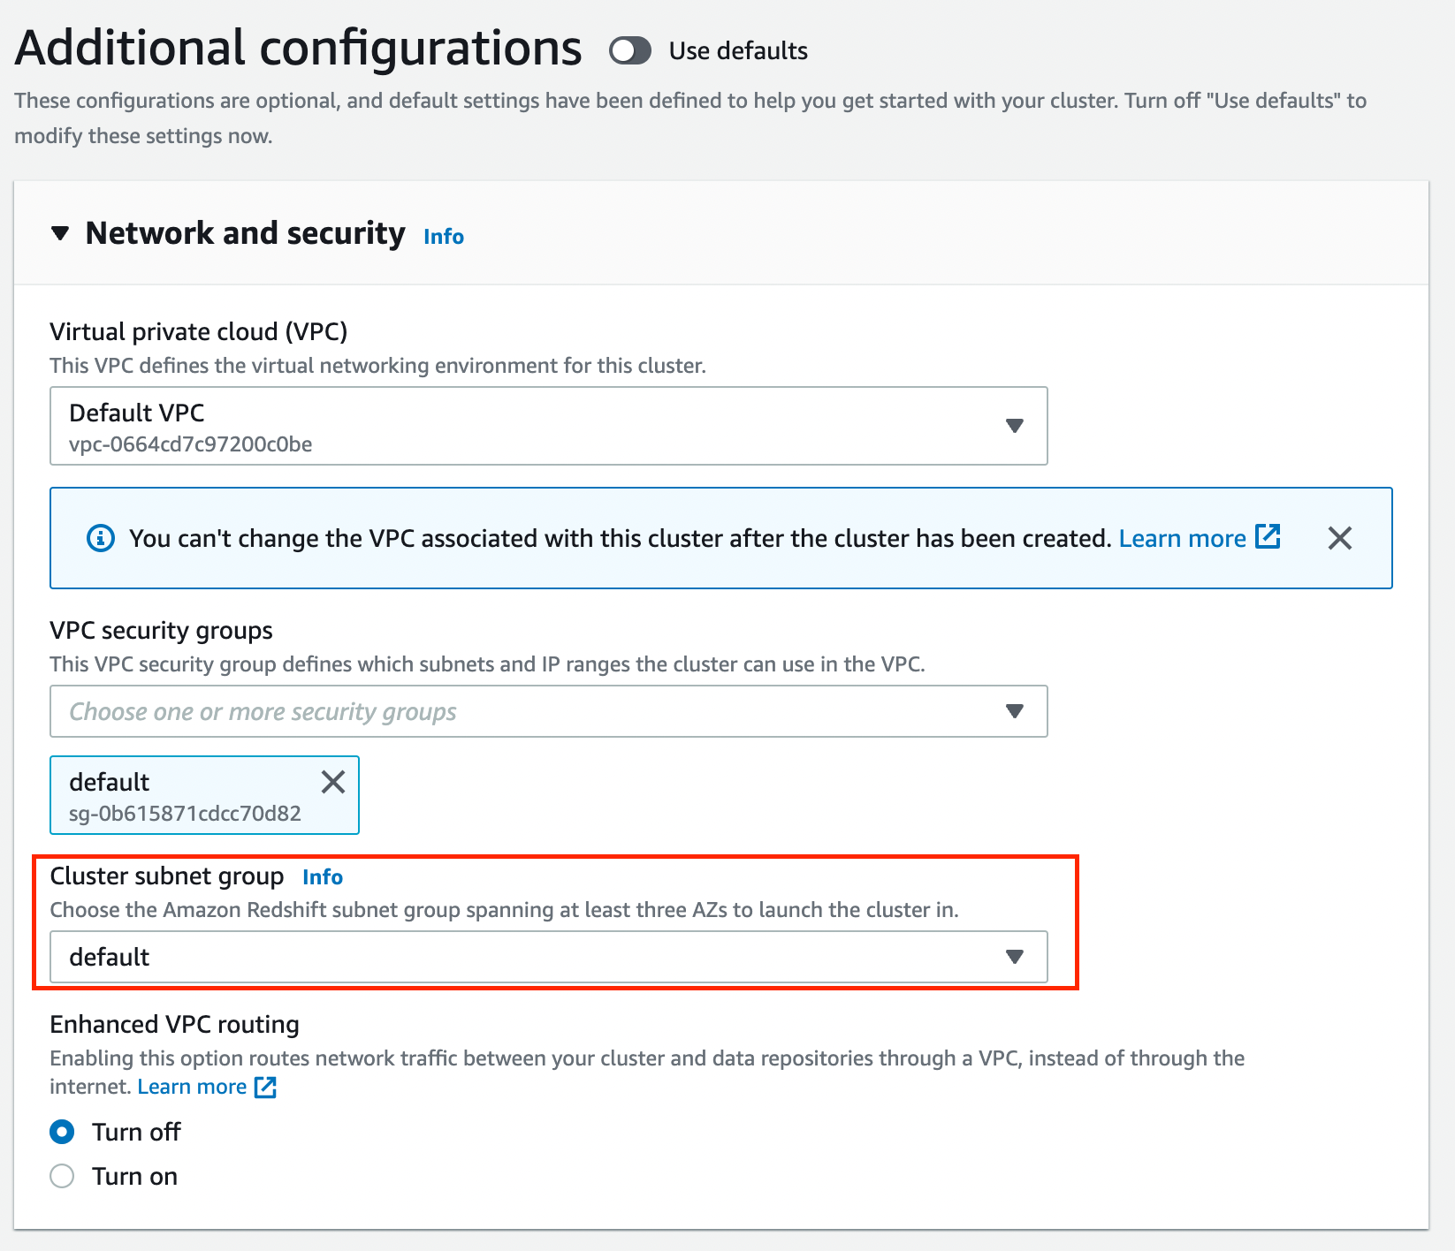Viewport: 1455px width, 1251px height.
Task: Remove the default security group tag
Action: (x=333, y=782)
